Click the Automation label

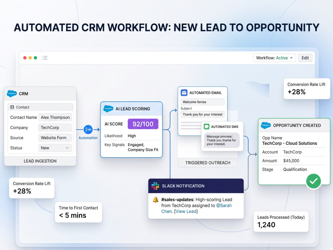(x=88, y=138)
